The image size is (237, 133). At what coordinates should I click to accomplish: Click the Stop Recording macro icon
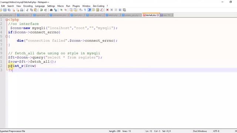(x=111, y=10)
